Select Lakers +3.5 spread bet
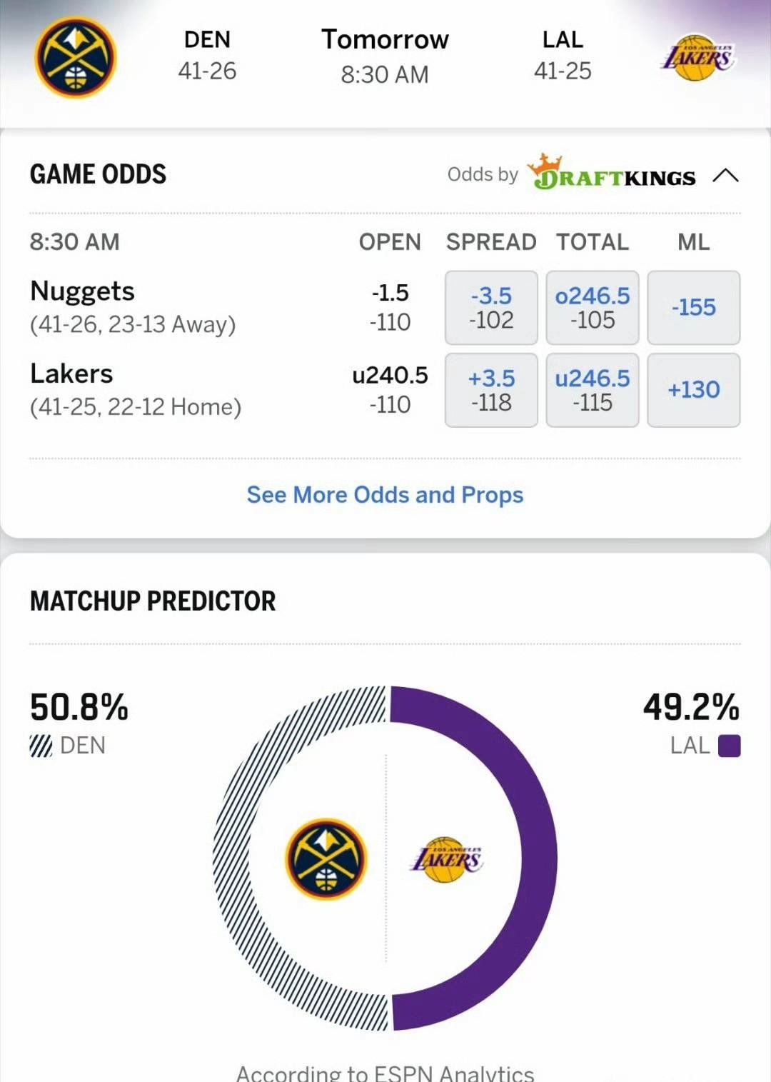This screenshot has width=771, height=1082. pyautogui.click(x=491, y=390)
